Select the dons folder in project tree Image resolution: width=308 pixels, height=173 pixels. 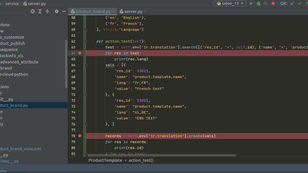pos(5,25)
